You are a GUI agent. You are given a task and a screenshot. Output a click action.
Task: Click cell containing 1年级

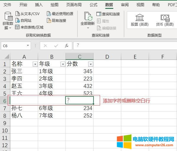pos(52,71)
